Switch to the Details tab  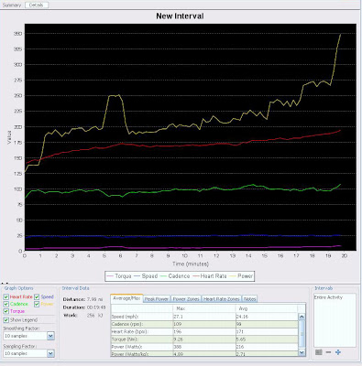click(x=37, y=5)
